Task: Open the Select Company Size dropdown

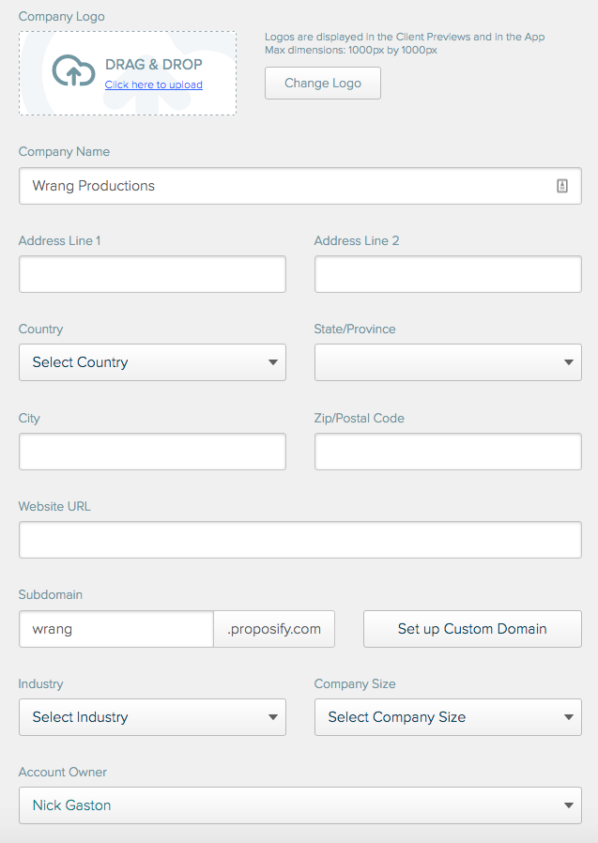Action: pyautogui.click(x=448, y=717)
